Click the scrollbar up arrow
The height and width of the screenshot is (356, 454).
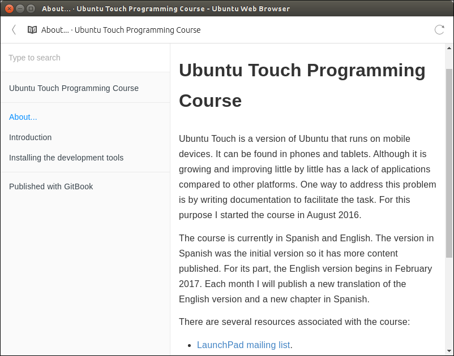click(x=449, y=48)
